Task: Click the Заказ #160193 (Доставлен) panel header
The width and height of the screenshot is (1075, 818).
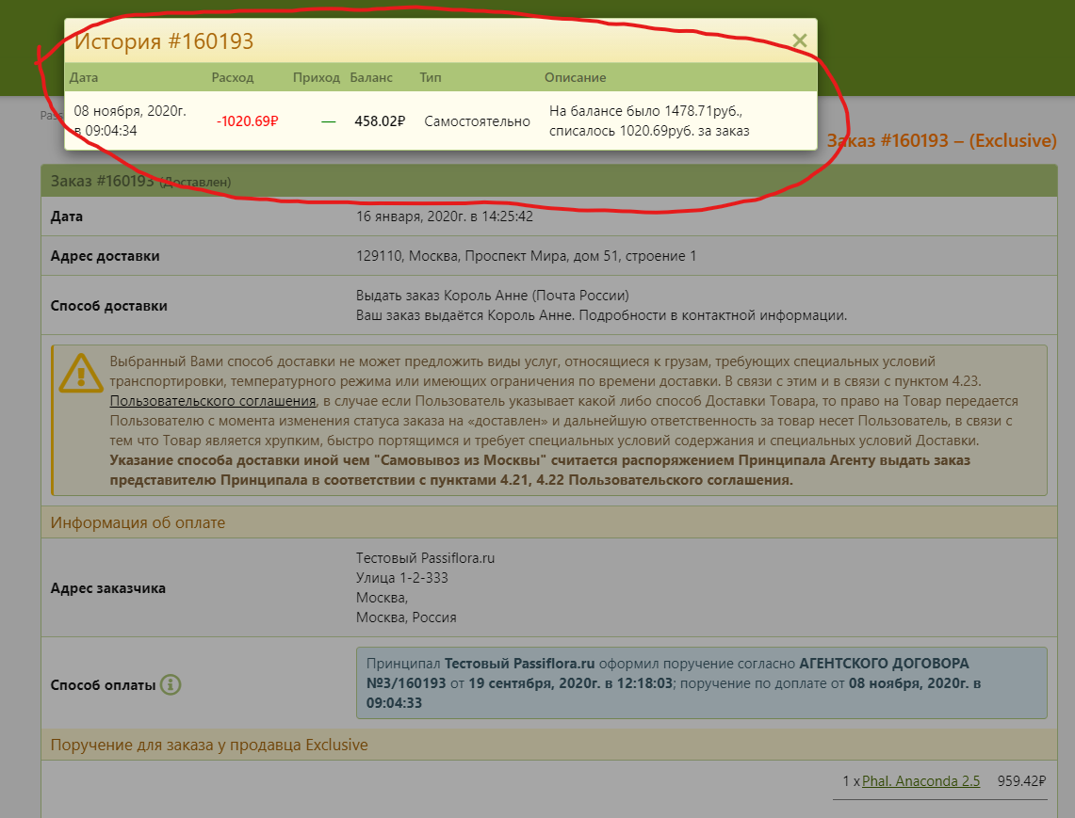Action: coord(140,182)
